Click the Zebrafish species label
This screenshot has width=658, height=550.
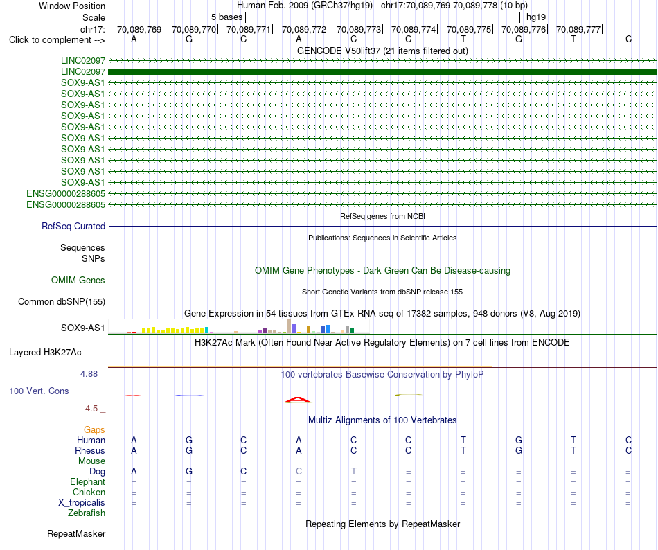(87, 513)
